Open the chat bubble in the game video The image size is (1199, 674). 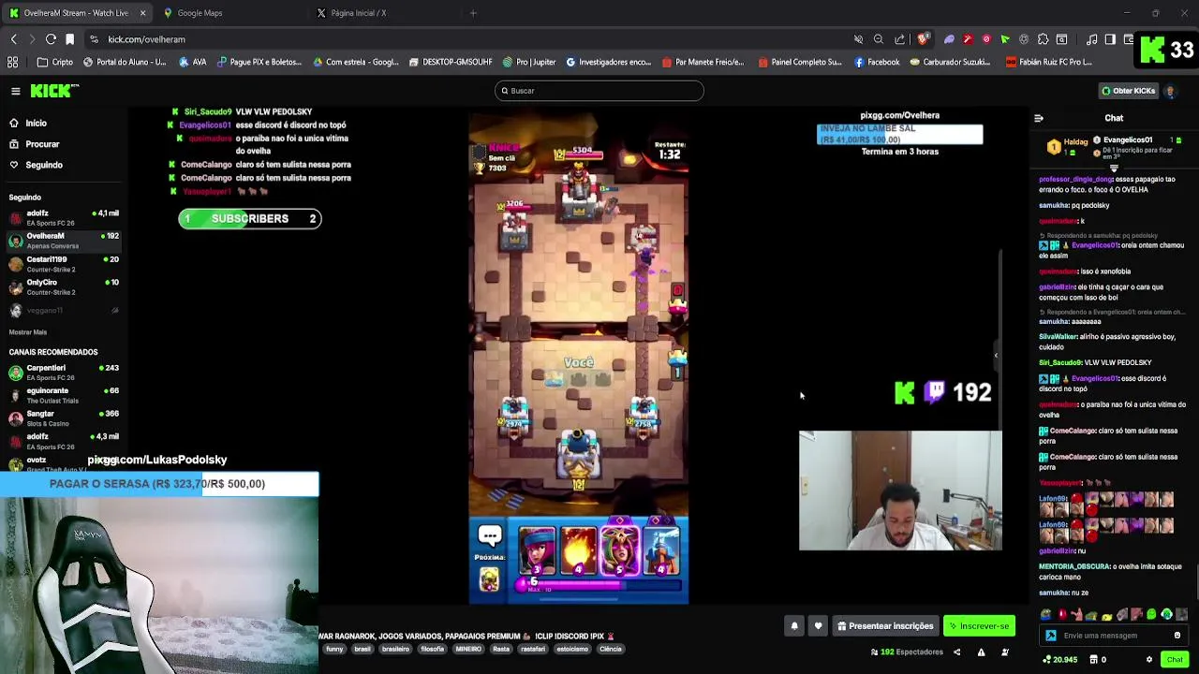pos(489,535)
